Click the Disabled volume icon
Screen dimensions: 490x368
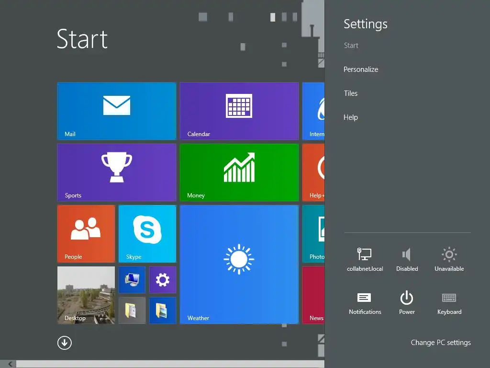[407, 259]
